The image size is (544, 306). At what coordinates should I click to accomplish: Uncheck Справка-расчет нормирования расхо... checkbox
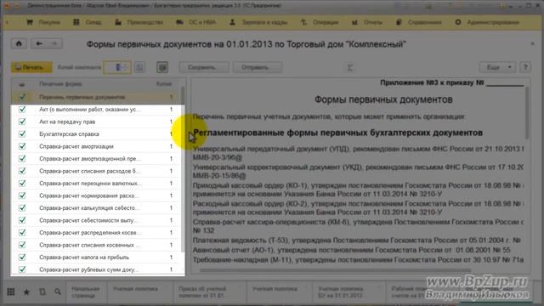tap(22, 195)
